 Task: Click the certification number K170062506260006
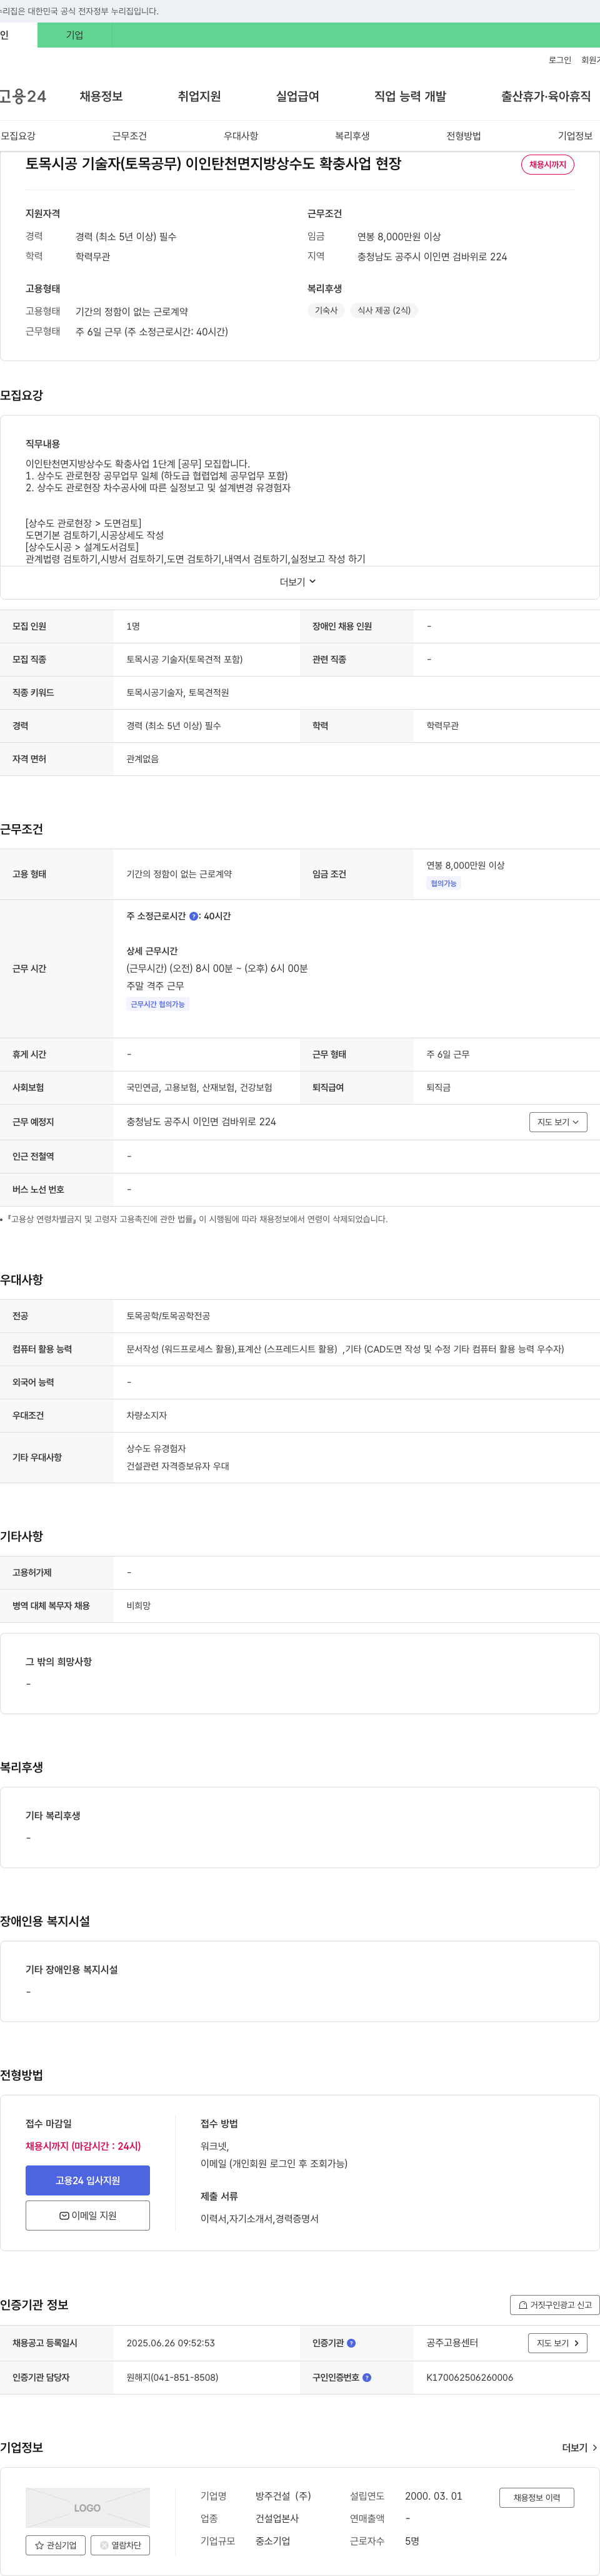470,2377
